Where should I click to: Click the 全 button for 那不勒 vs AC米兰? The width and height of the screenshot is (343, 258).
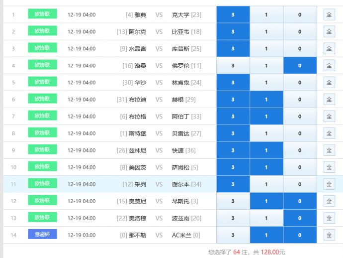[x=329, y=235]
